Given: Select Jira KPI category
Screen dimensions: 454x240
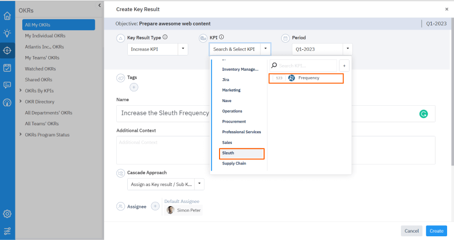Looking at the screenshot, I should click(225, 80).
